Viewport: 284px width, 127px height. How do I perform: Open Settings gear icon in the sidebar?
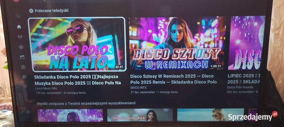[28, 112]
